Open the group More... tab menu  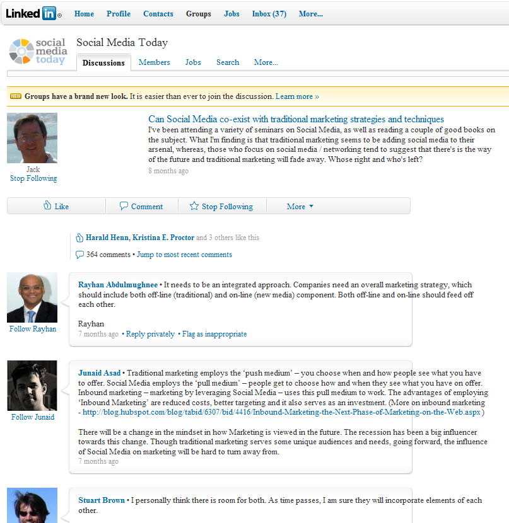[x=266, y=62]
